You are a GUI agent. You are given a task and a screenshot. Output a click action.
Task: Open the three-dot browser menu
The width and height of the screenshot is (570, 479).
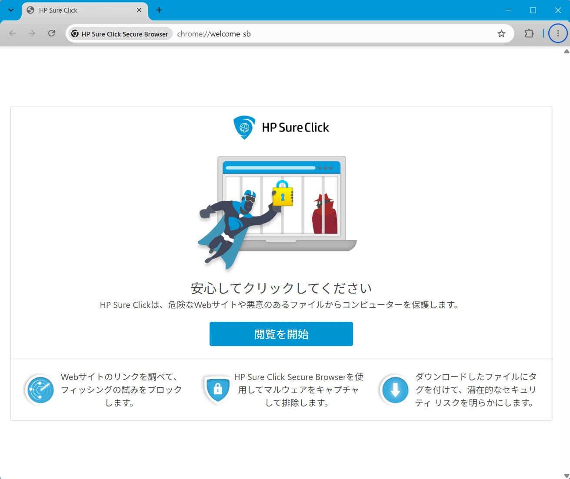pos(558,33)
